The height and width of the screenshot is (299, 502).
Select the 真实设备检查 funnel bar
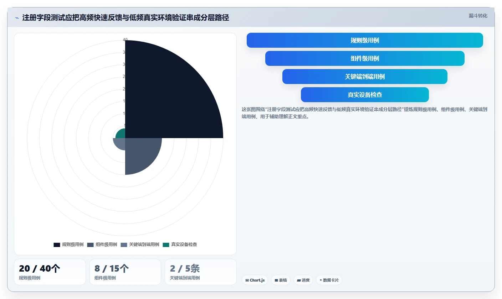pos(365,95)
